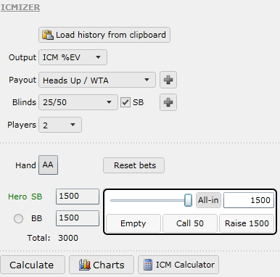Open the Output ICM %EV dropdown
The image size is (280, 277).
tap(73, 57)
